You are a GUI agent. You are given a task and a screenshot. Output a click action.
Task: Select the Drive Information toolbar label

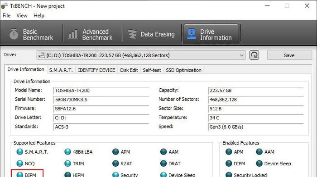click(216, 35)
